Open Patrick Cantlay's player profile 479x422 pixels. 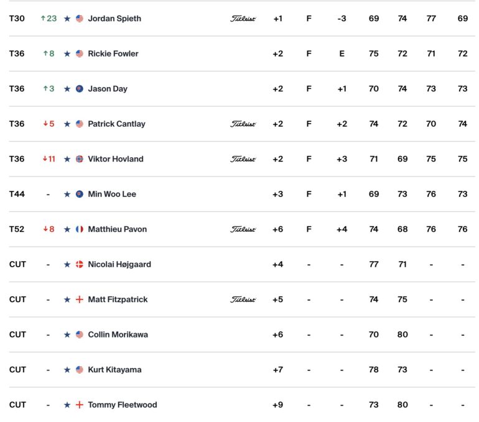117,124
